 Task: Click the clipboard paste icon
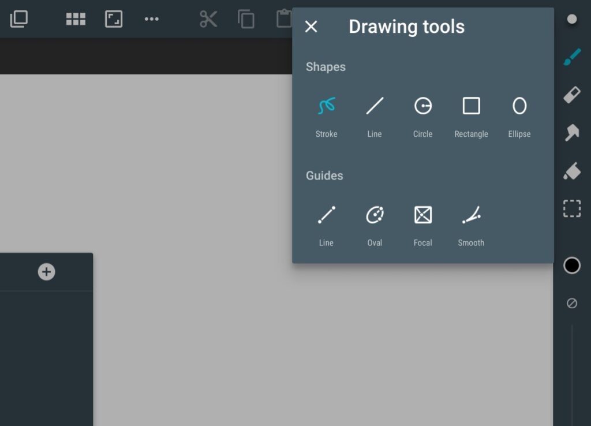click(x=284, y=19)
